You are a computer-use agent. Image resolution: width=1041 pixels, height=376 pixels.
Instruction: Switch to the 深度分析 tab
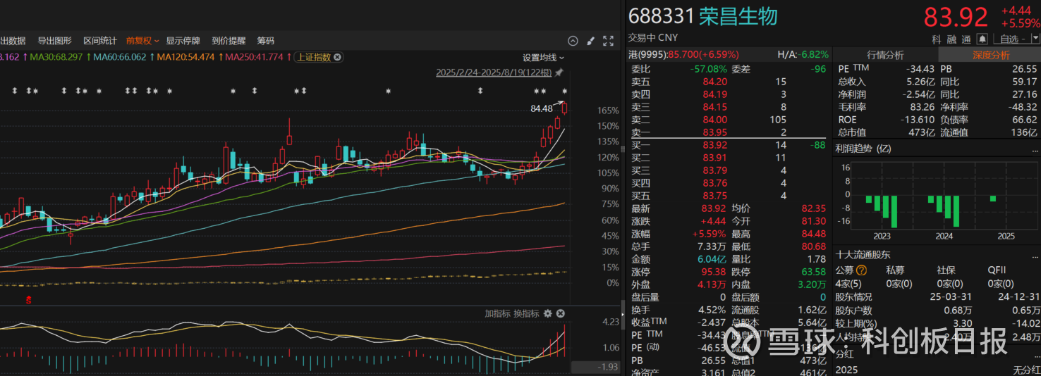[991, 55]
